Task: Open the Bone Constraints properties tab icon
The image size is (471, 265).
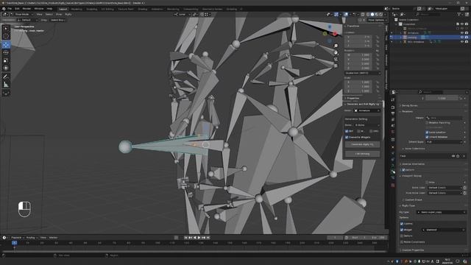Action: coord(393,178)
